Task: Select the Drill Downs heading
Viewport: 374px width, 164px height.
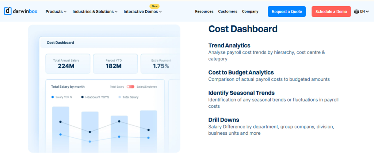Action: (x=224, y=120)
